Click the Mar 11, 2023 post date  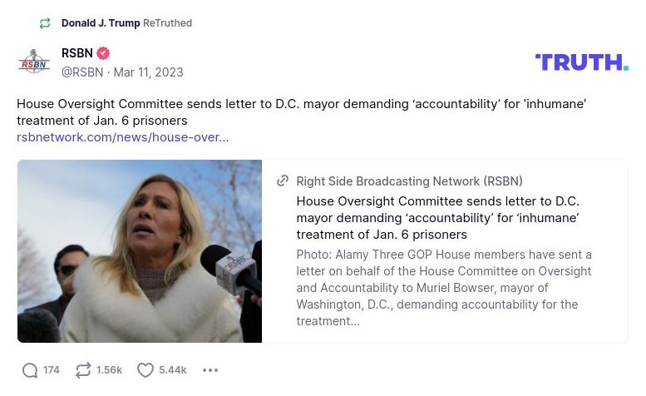point(148,72)
